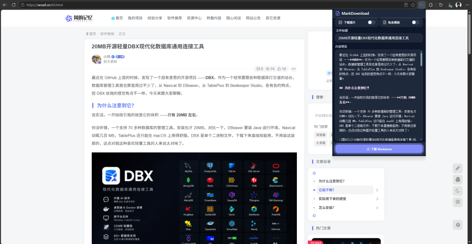Click the browser address bar URL
This screenshot has height=244, width=472.
coord(45,5)
